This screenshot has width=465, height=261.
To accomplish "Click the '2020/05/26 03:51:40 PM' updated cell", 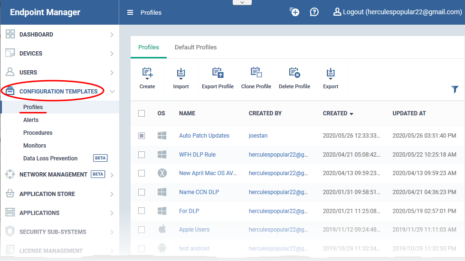I will (424, 136).
